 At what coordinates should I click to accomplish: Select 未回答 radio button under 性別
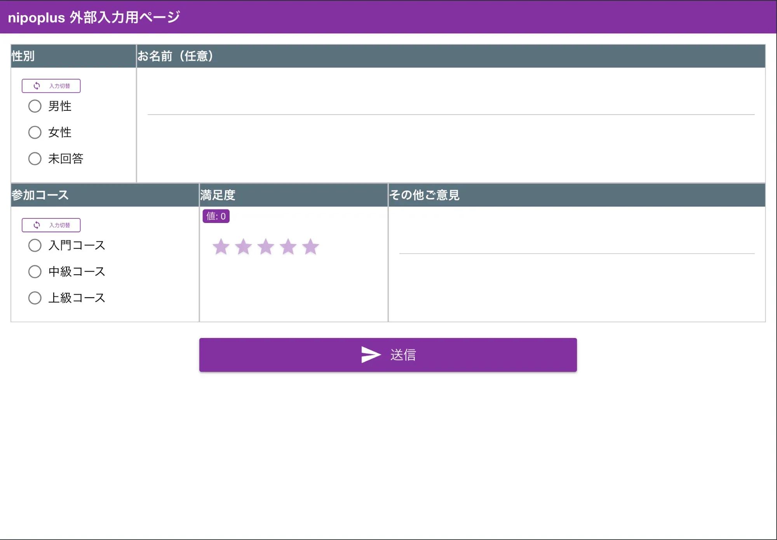(x=35, y=159)
